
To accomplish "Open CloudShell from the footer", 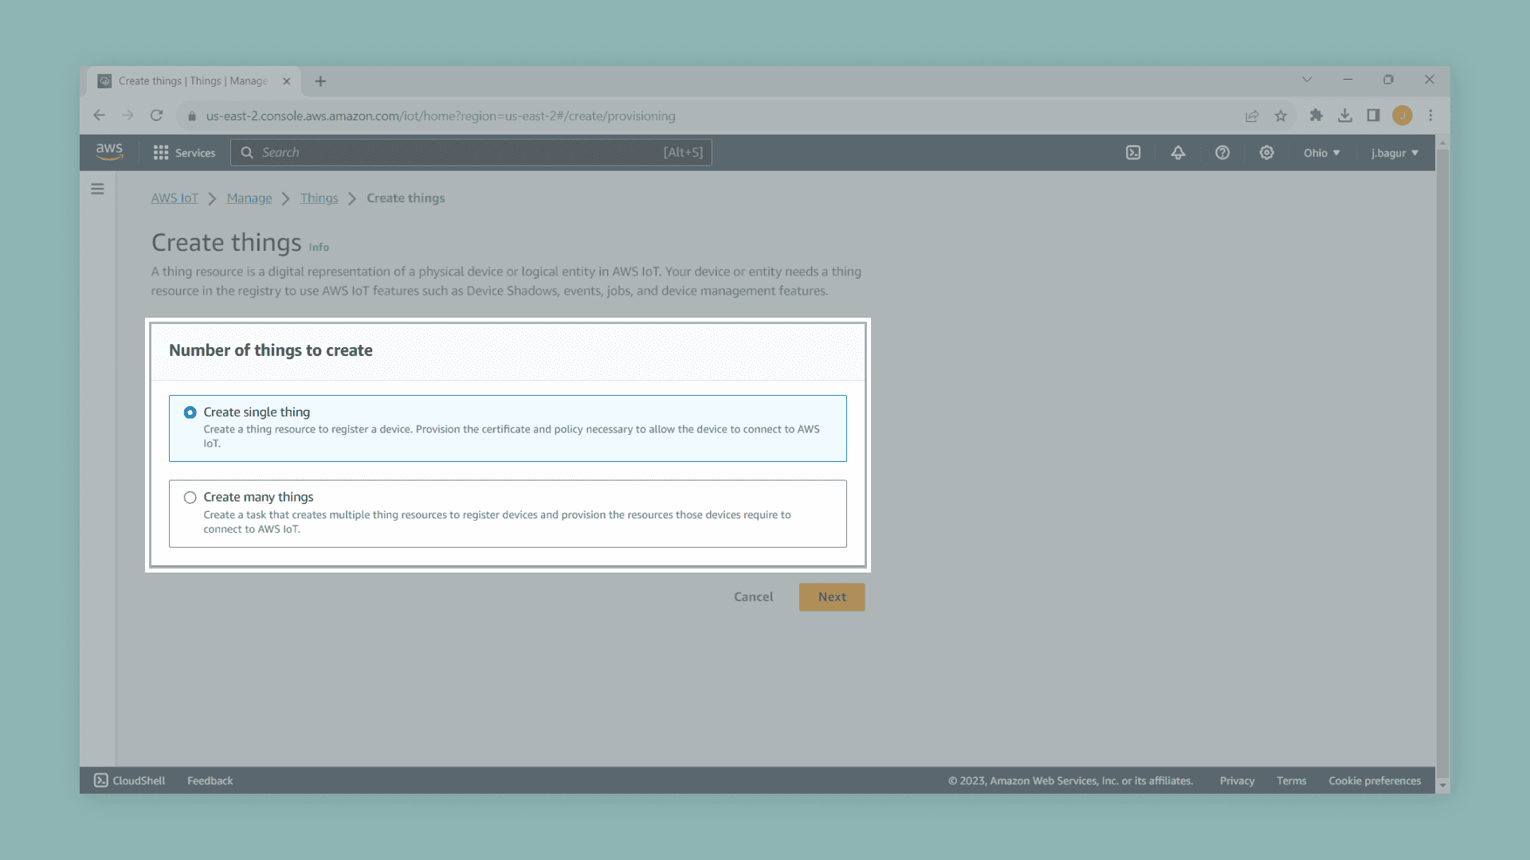I will pyautogui.click(x=129, y=781).
